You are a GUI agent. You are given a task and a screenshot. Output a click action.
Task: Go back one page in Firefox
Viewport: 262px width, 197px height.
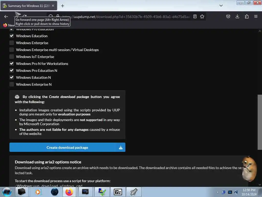tap(6, 16)
